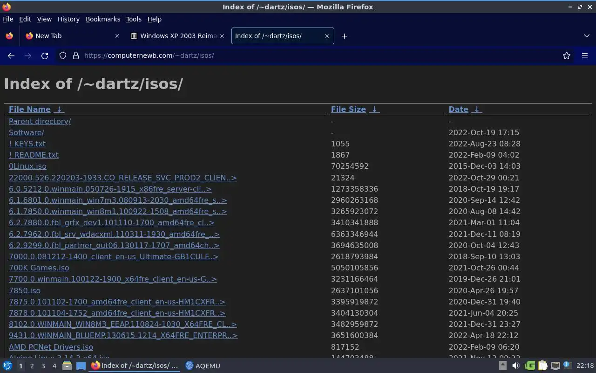Open the 6.2.9299.0.fbl_partner_out06 link
The image size is (596, 373).
114,245
